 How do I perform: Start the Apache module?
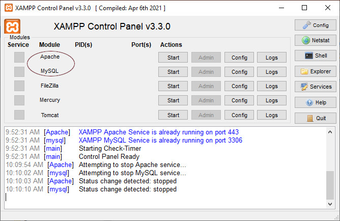tap(173, 58)
